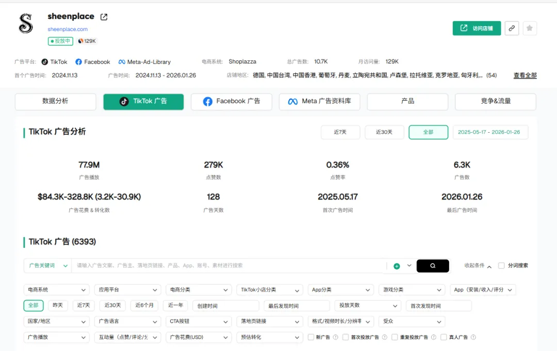
Task: Open the 广告语言 dropdown
Action: (x=127, y=322)
